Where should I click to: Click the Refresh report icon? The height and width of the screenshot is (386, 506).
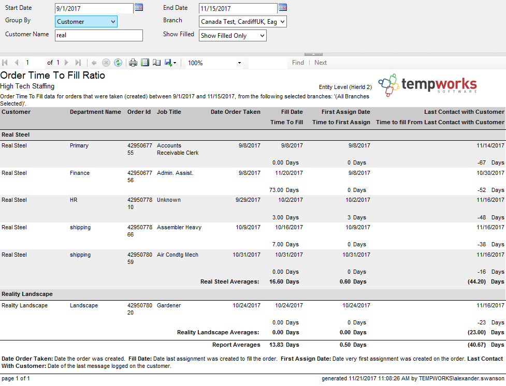118,63
